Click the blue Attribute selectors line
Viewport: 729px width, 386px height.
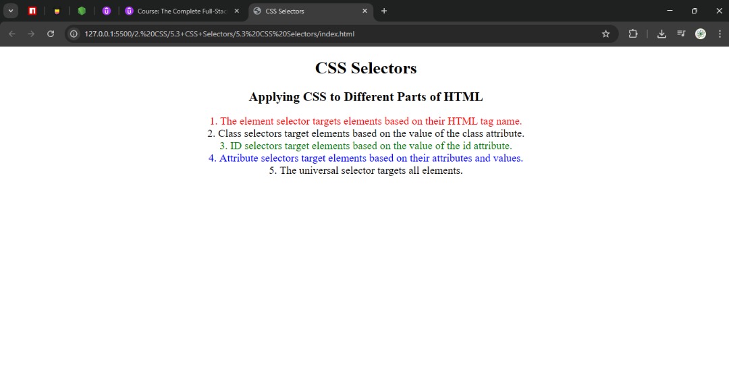click(x=366, y=158)
